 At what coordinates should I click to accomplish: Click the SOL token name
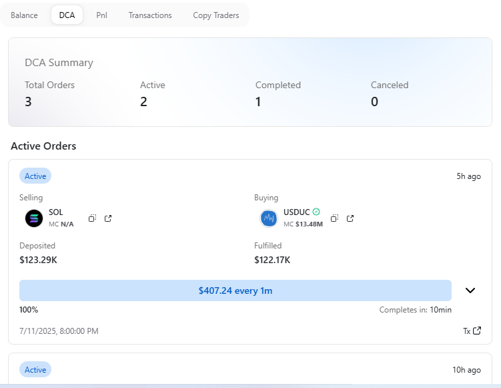[55, 212]
